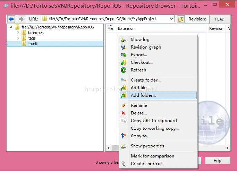237x171 pixels.
Task: Select the trunk row in tree
Action: pos(55,44)
